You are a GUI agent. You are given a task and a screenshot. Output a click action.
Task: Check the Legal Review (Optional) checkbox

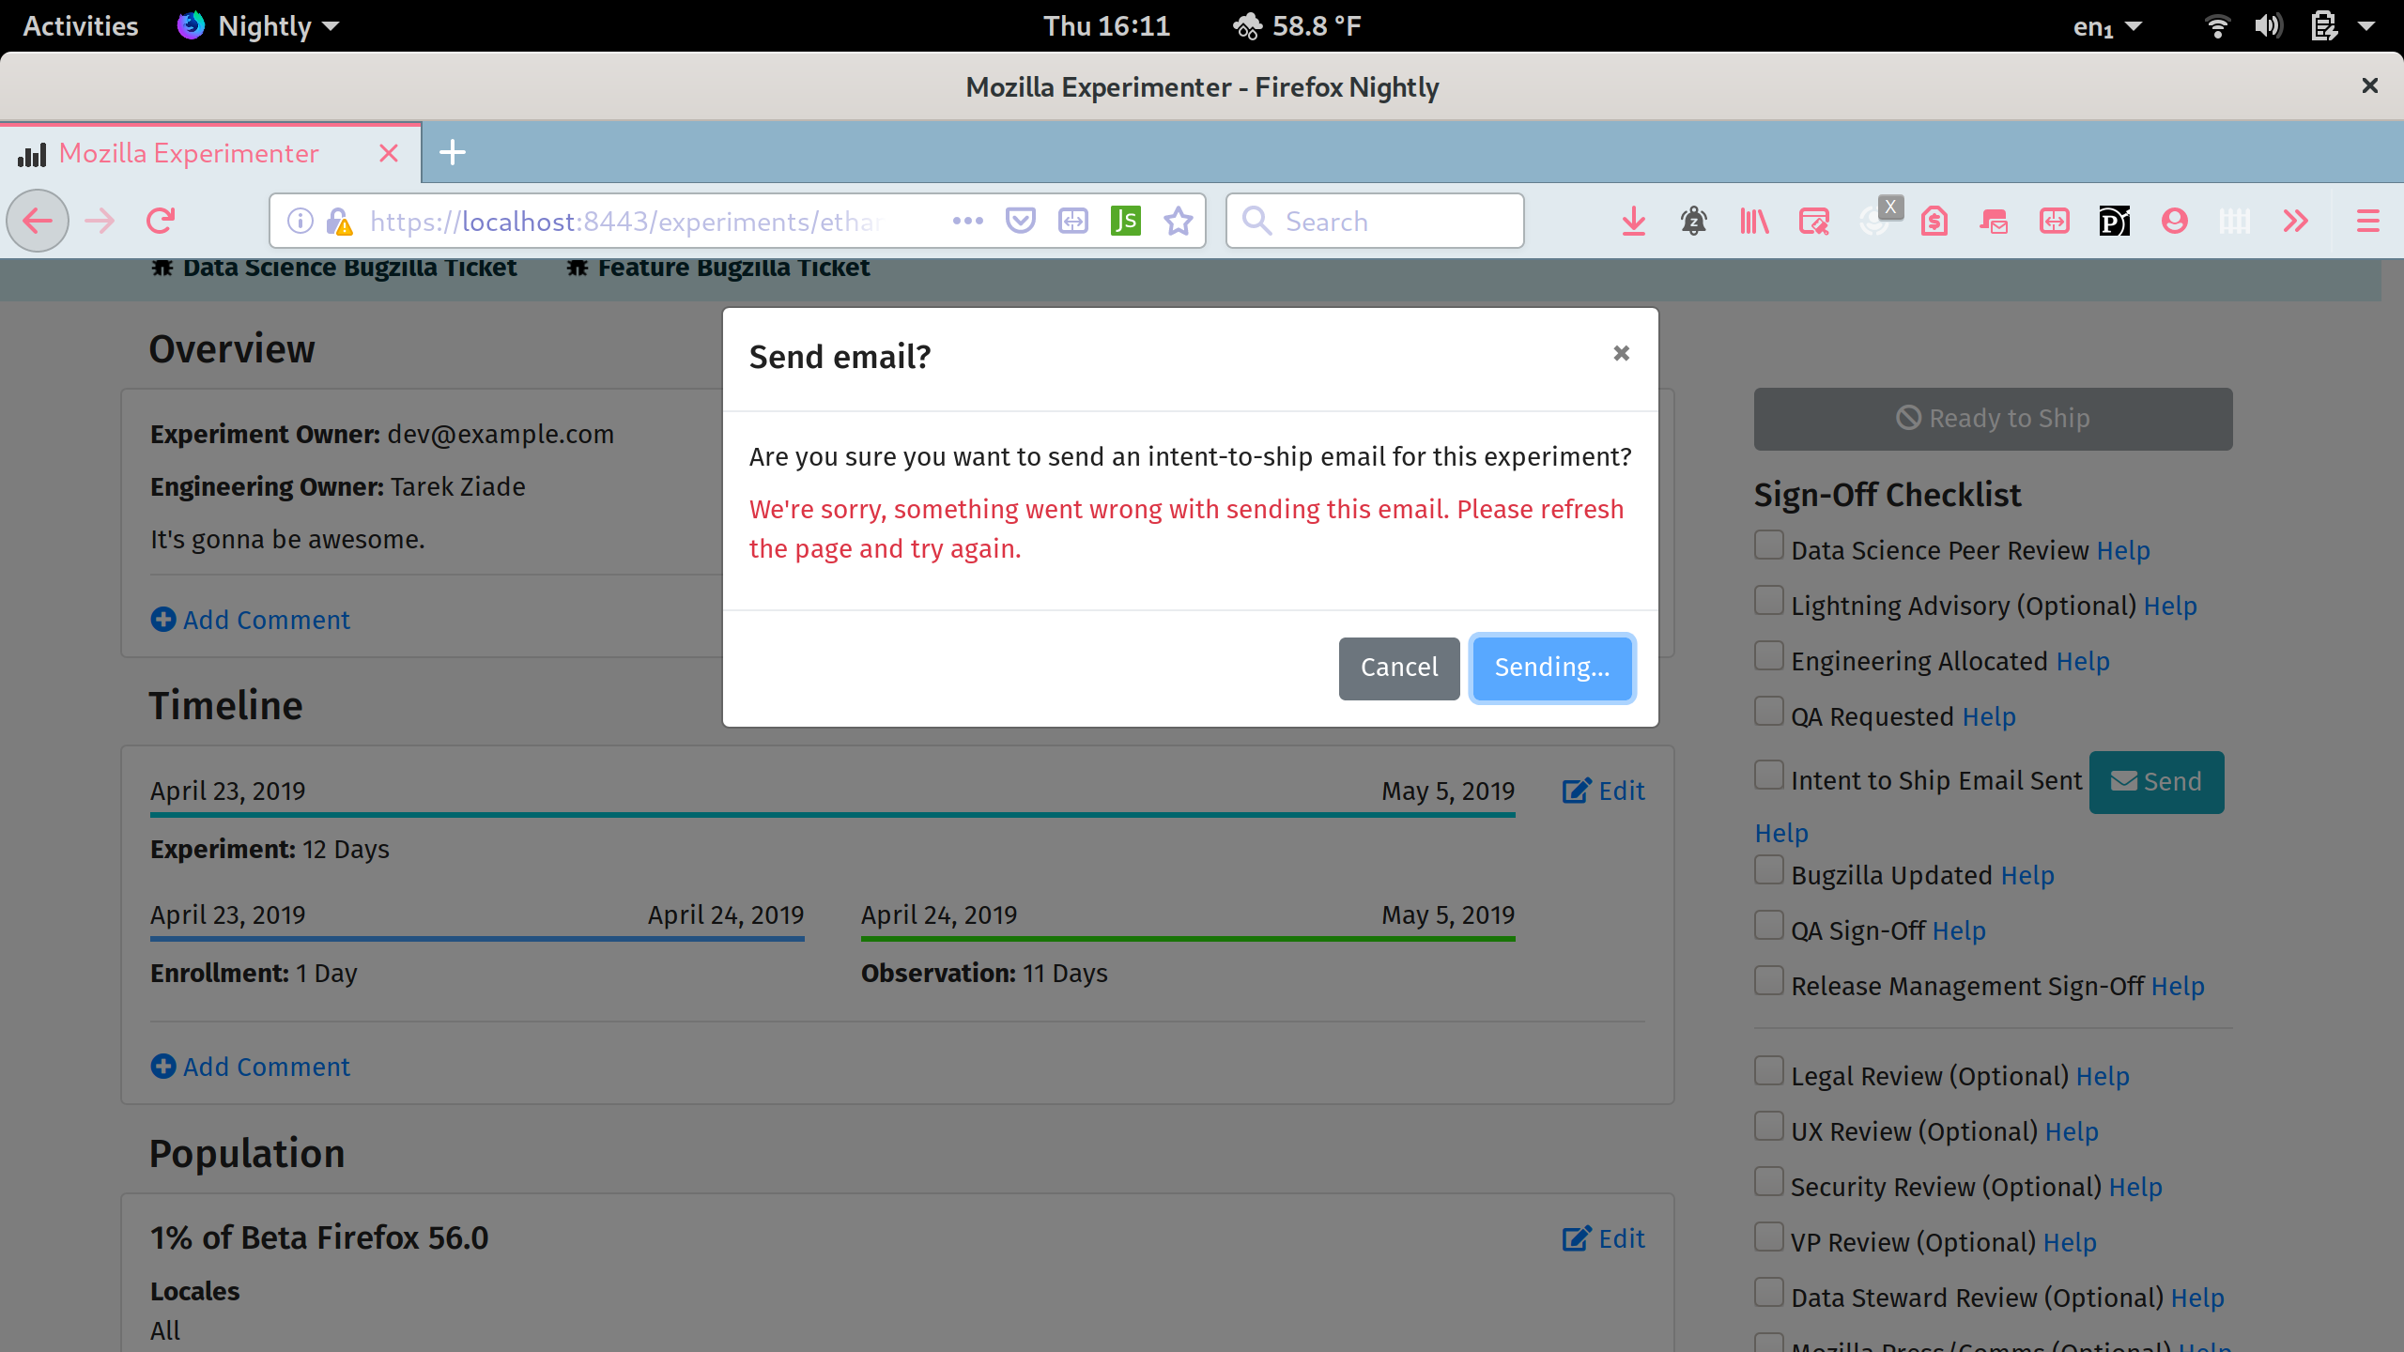coord(1769,1071)
